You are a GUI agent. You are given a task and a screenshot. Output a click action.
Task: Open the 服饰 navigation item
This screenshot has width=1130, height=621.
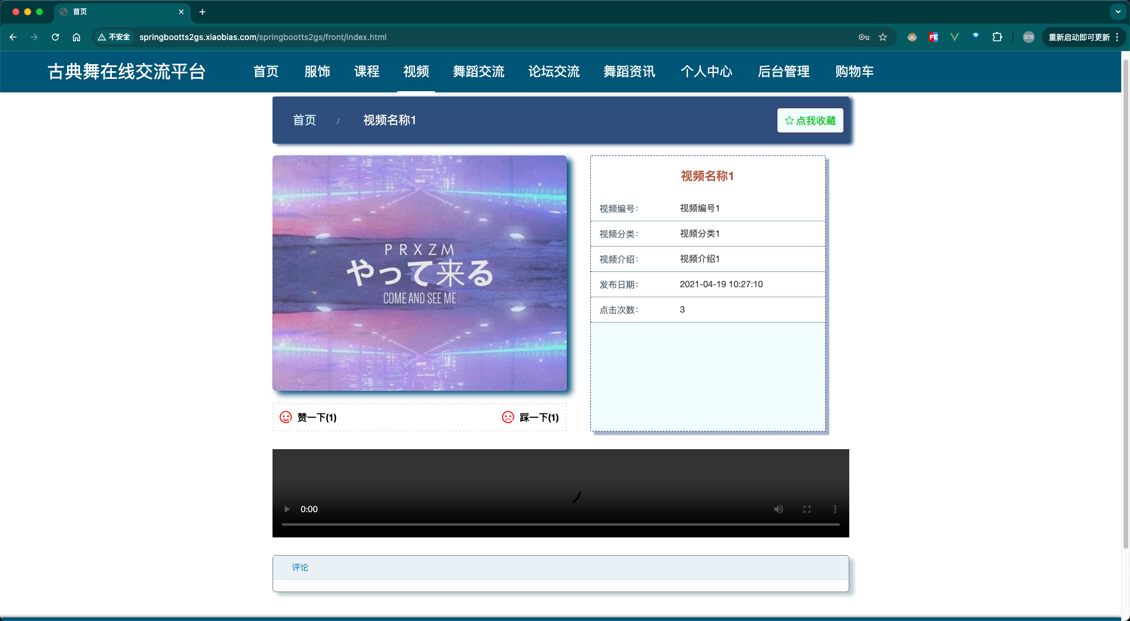pos(317,72)
